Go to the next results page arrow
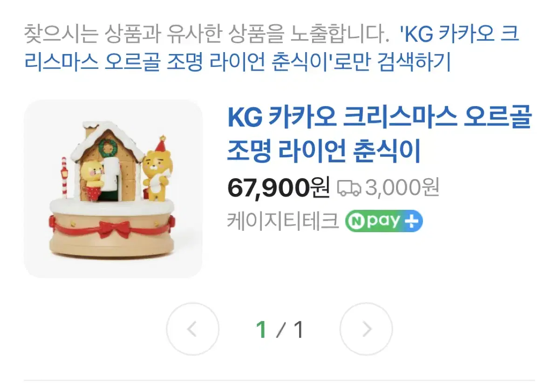Screen dimensions: 559x388 pyautogui.click(x=366, y=329)
